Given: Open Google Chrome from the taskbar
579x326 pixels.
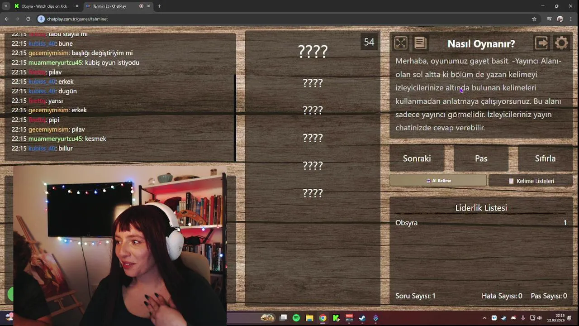Looking at the screenshot, I should pyautogui.click(x=323, y=318).
